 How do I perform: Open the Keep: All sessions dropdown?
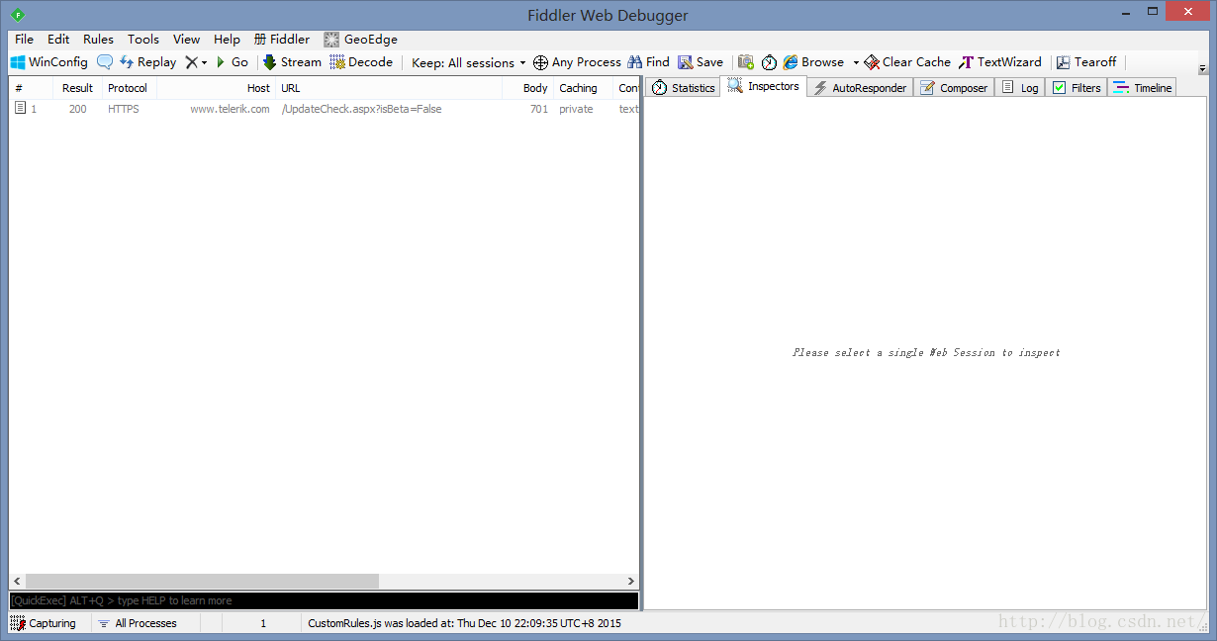click(469, 62)
